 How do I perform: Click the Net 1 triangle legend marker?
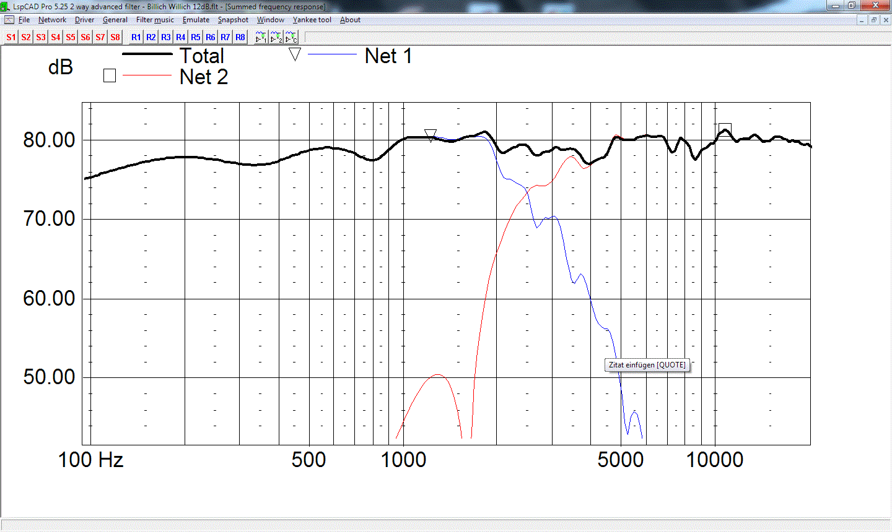click(x=295, y=54)
